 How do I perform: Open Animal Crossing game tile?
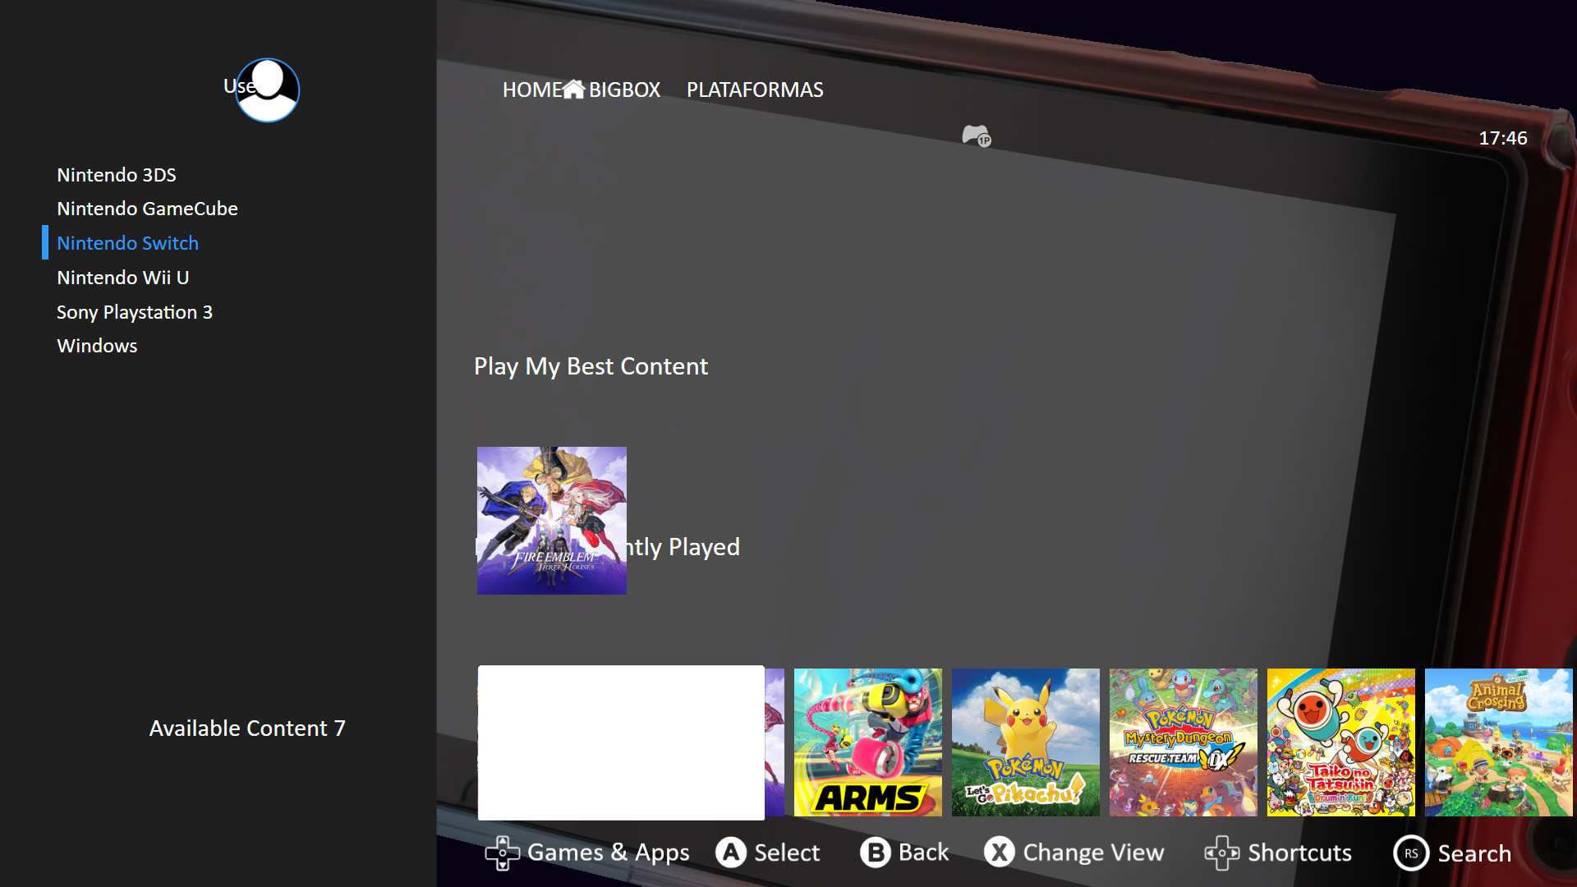tap(1499, 742)
